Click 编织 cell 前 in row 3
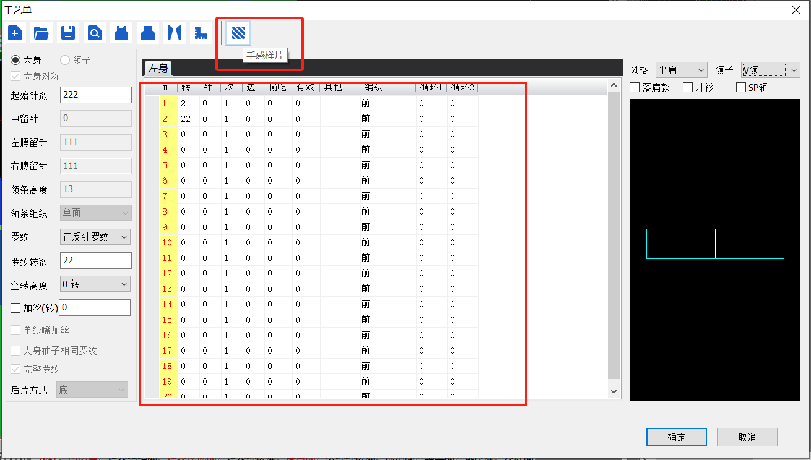 [x=388, y=134]
